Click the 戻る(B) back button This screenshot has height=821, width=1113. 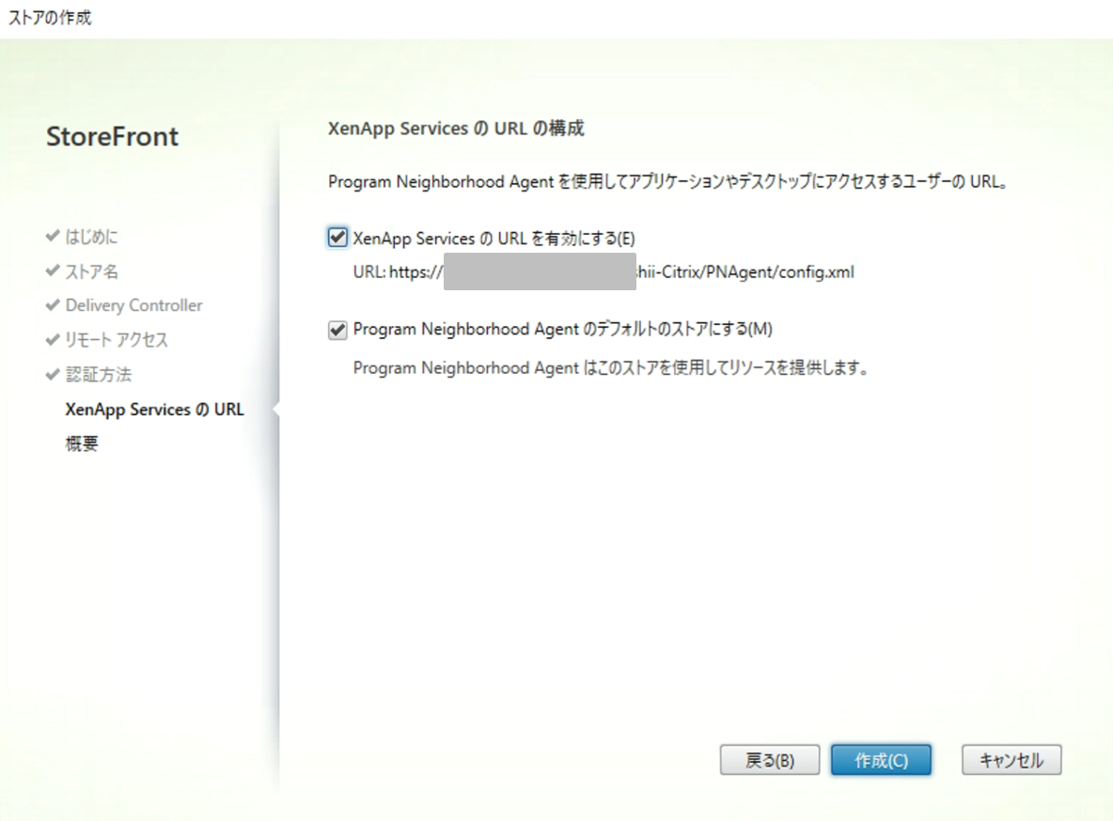pos(770,760)
